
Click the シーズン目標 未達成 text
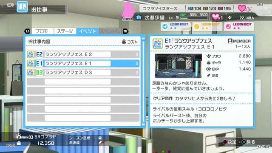coord(79,140)
